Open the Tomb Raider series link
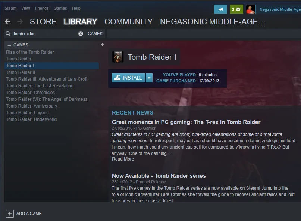Viewport: 301px width, 221px height. 184,188
